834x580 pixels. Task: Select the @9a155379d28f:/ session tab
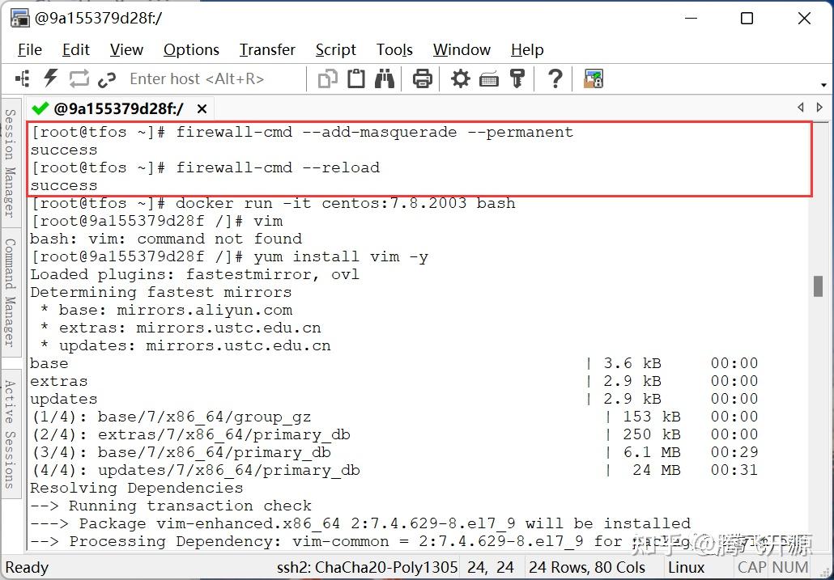(x=118, y=109)
